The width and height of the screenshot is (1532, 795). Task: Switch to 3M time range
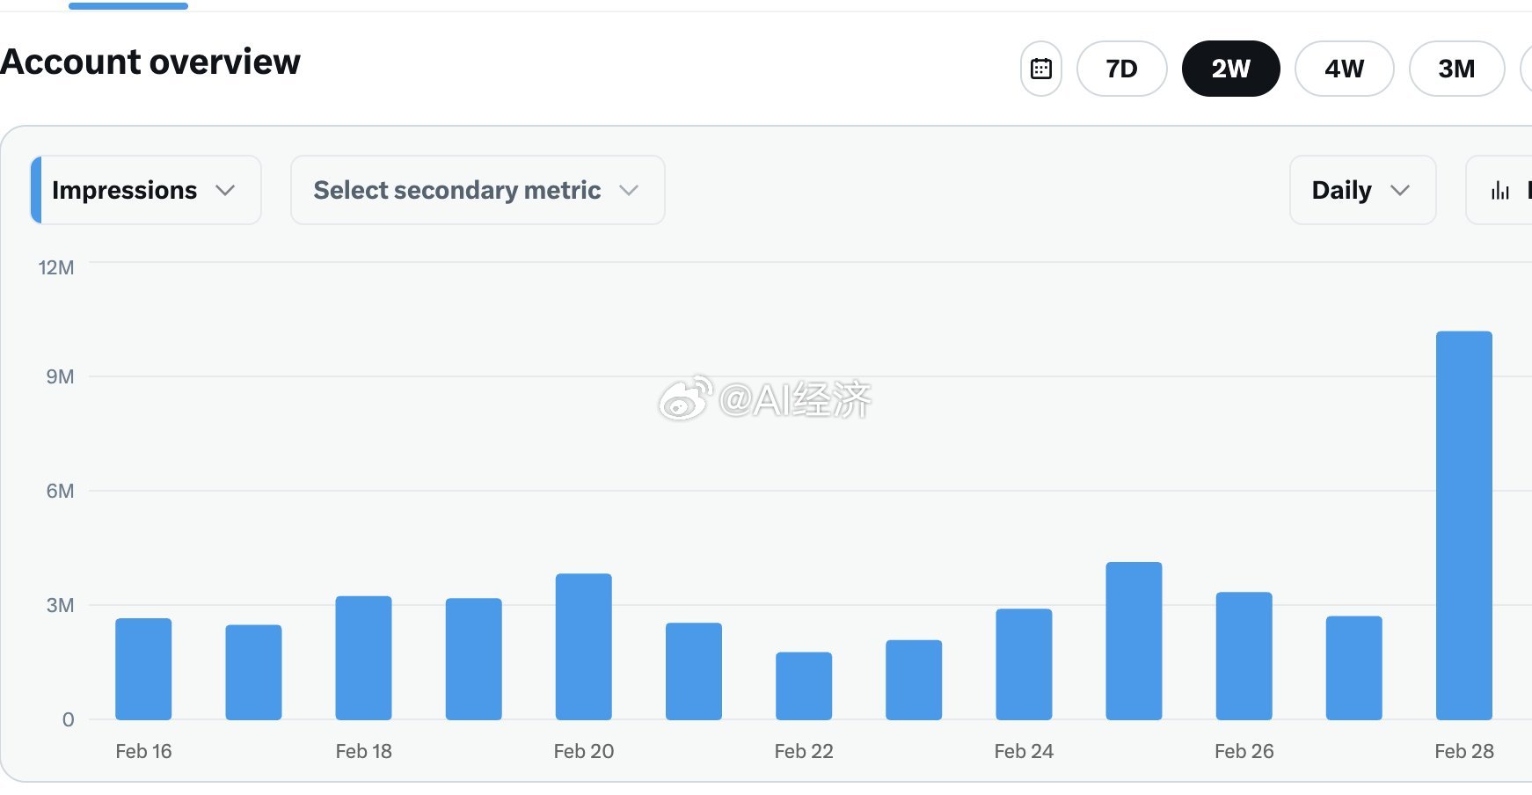(x=1456, y=69)
